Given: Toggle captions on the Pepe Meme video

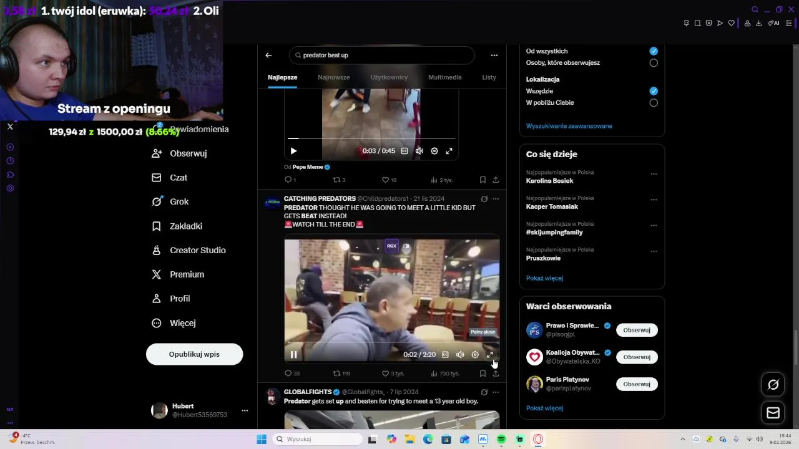Looking at the screenshot, I should coord(404,151).
